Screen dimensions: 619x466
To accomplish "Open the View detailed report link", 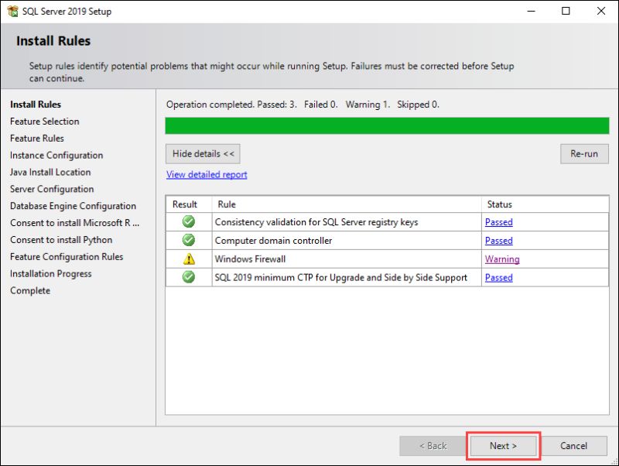I will 206,174.
